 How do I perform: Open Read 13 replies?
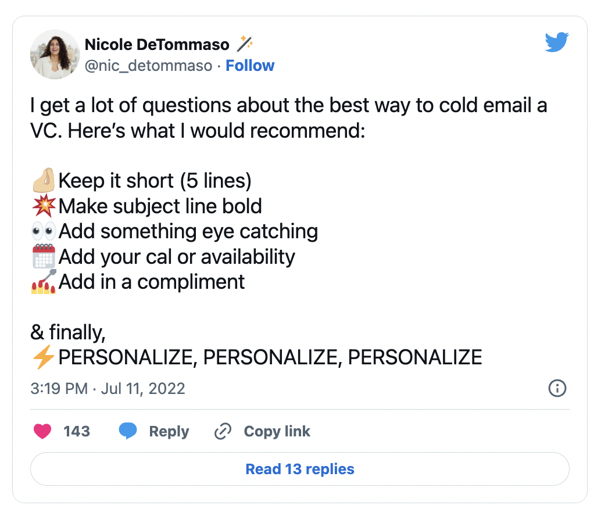(x=300, y=469)
